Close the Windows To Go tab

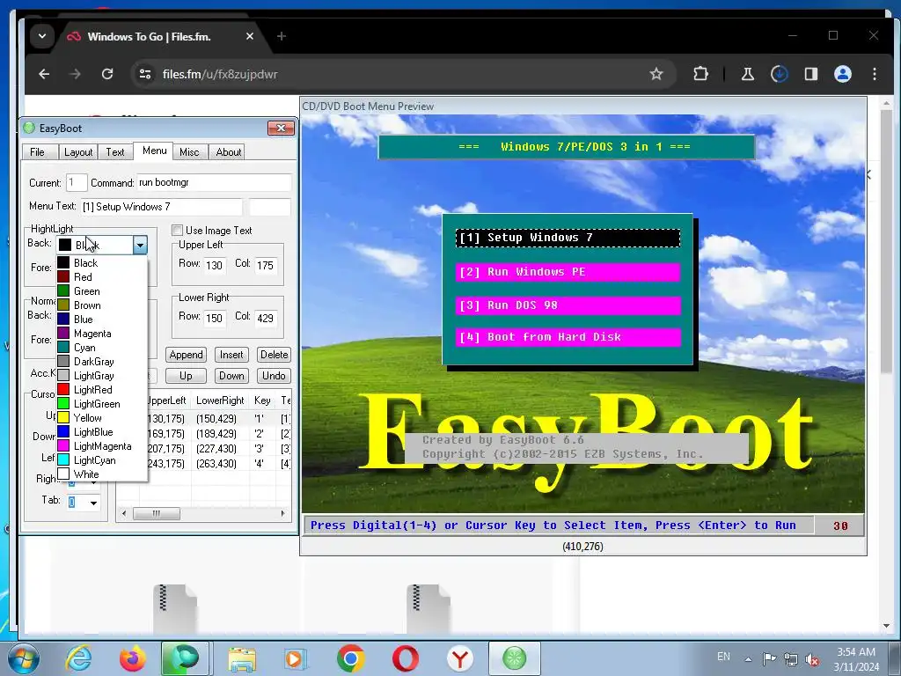[x=249, y=36]
